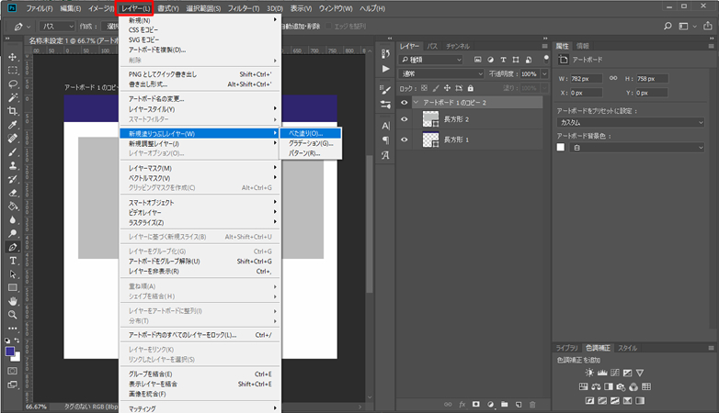Screen dimensions: 719x413
Task: Open 新規調整レイヤー(J) submenu
Action: [200, 143]
